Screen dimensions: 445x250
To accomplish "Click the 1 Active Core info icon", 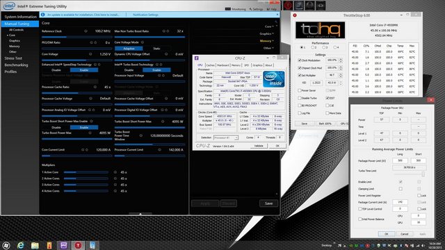I will [x=115, y=172].
